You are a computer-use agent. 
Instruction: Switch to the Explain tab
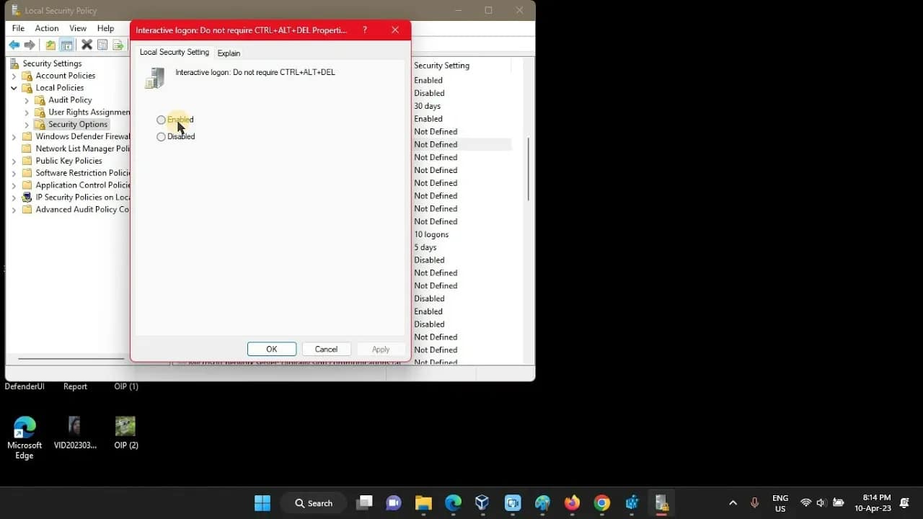(x=229, y=53)
